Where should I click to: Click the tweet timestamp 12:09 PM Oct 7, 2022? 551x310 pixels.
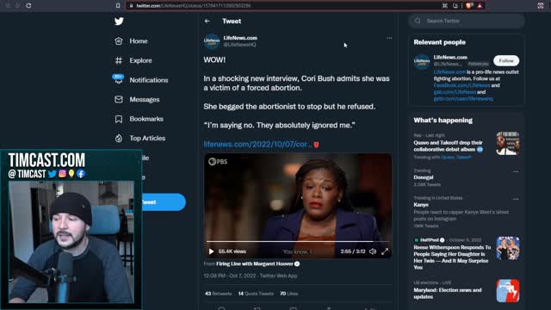(230, 276)
